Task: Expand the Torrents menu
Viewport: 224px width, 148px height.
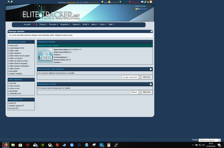Action: click(x=54, y=25)
